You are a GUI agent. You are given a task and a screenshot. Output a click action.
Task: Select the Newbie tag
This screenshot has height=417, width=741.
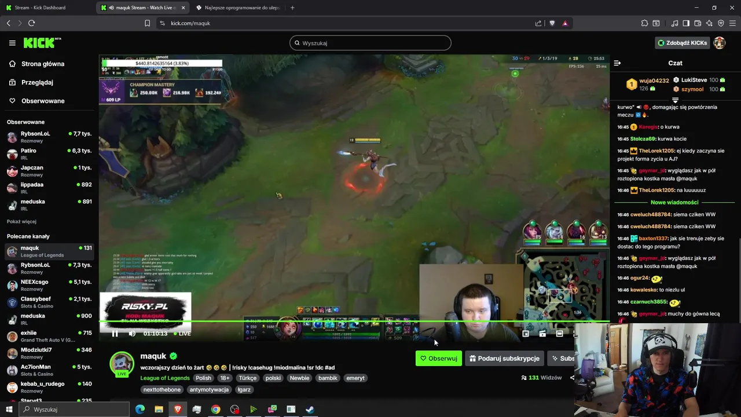click(299, 378)
